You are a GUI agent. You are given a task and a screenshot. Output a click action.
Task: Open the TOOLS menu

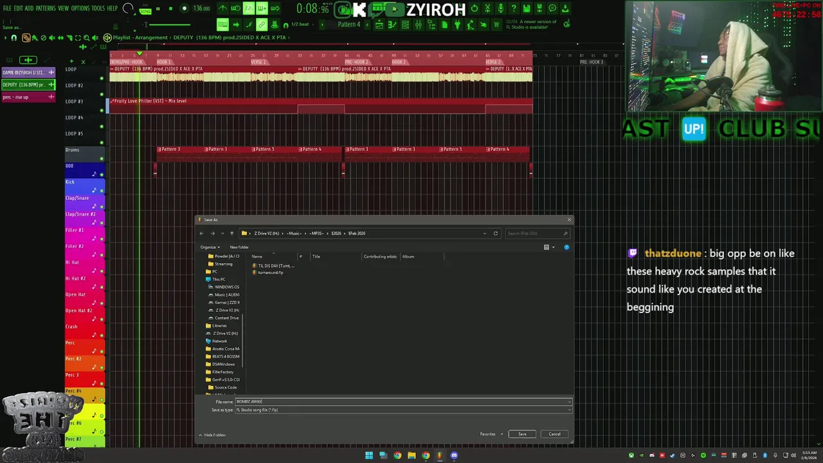[98, 8]
